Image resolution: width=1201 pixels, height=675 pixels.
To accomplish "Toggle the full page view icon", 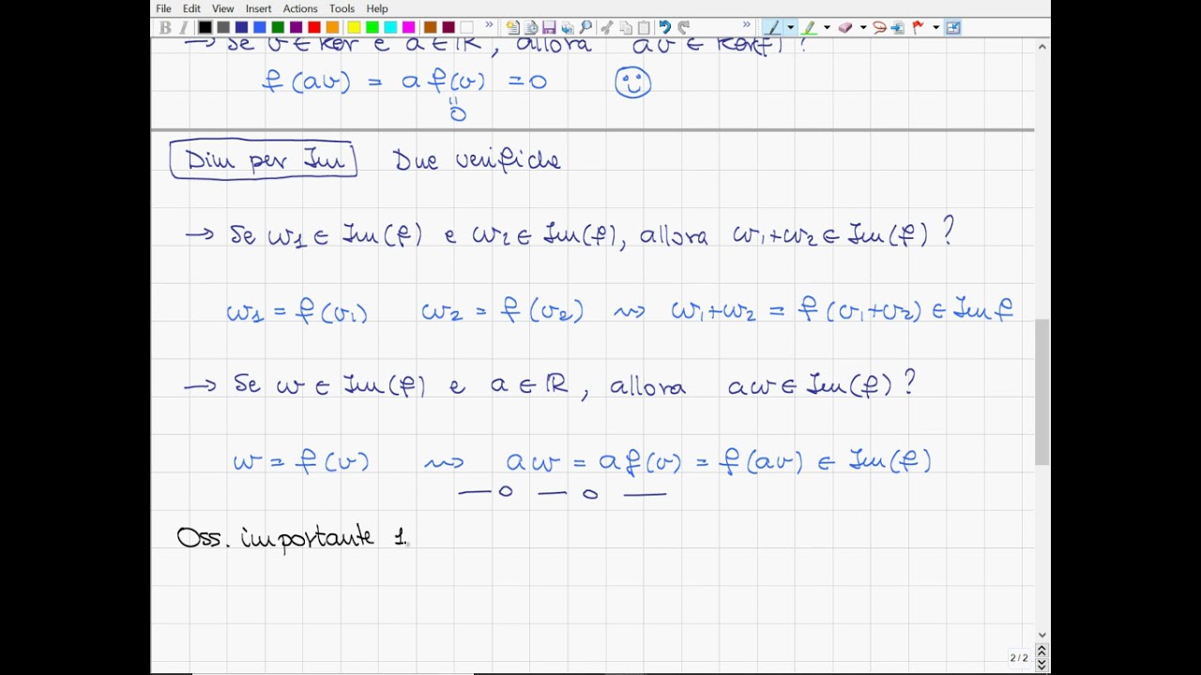I will click(x=953, y=27).
